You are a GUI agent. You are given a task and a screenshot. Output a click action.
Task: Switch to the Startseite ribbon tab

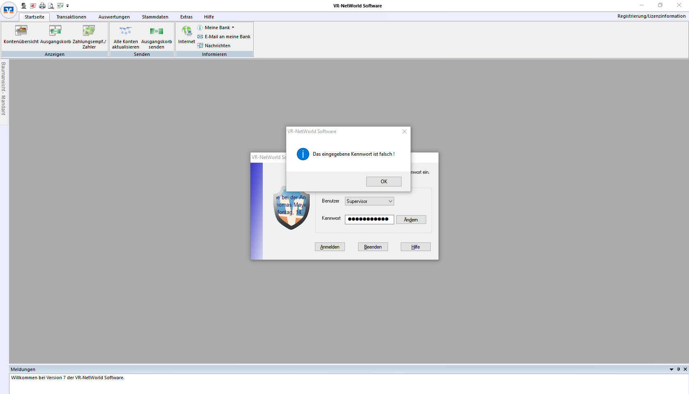point(34,17)
